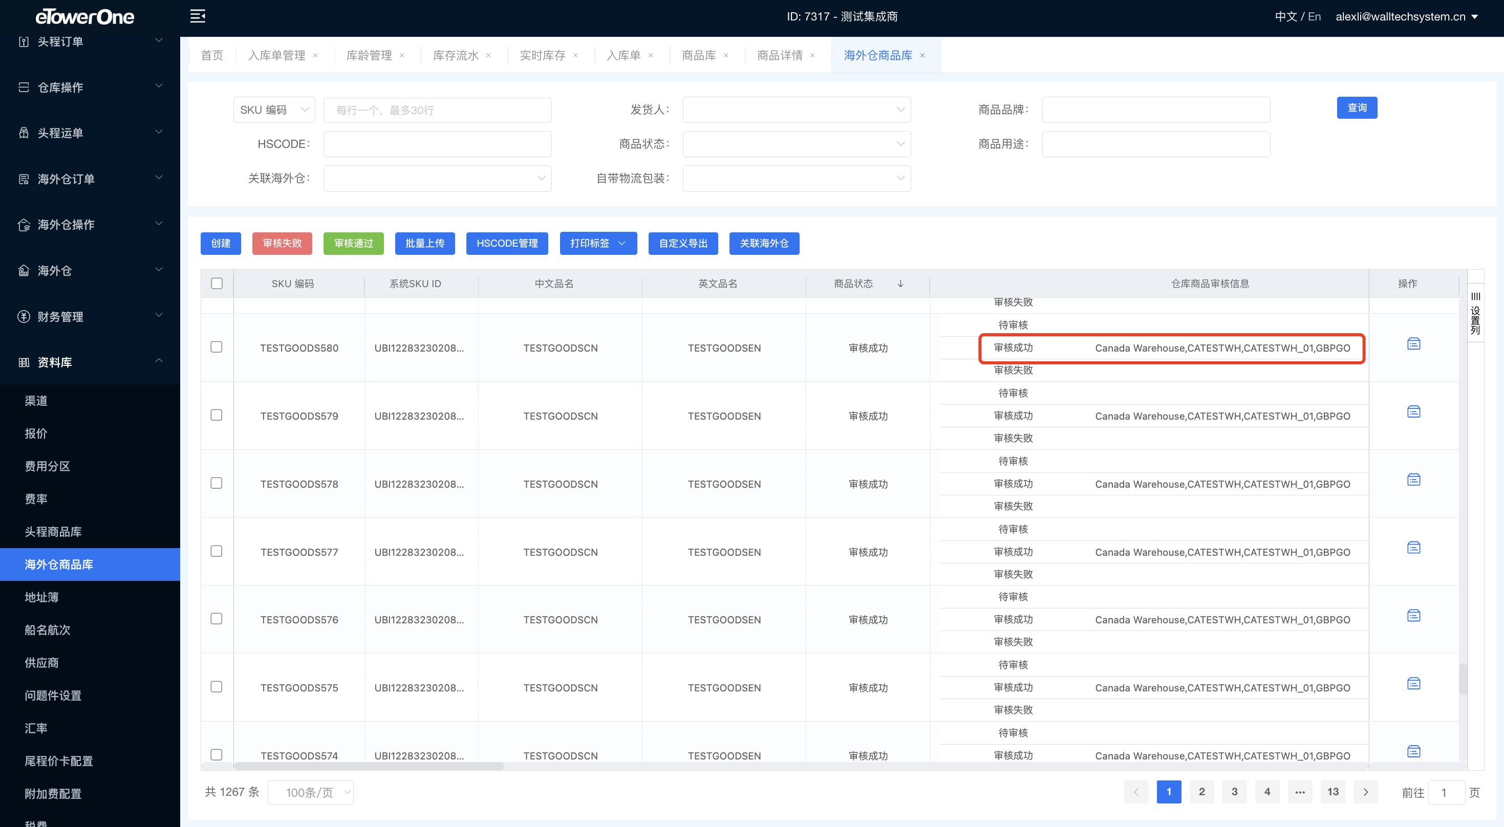Click the 头程订单 sidebar icon
Image resolution: width=1504 pixels, height=827 pixels.
point(24,41)
